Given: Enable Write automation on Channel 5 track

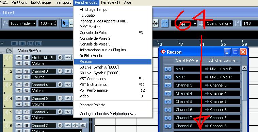Looking at the screenshot, I should pyautogui.click(x=27, y=104).
